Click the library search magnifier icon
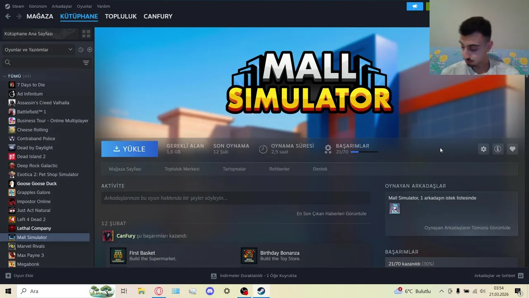Viewport: 529px width, 298px height. 7,62
